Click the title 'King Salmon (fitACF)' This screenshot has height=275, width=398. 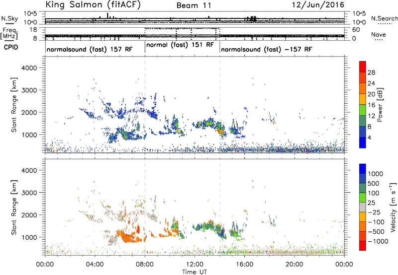pos(93,5)
